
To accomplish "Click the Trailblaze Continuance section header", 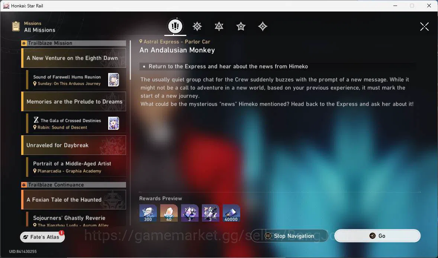I will 74,185.
